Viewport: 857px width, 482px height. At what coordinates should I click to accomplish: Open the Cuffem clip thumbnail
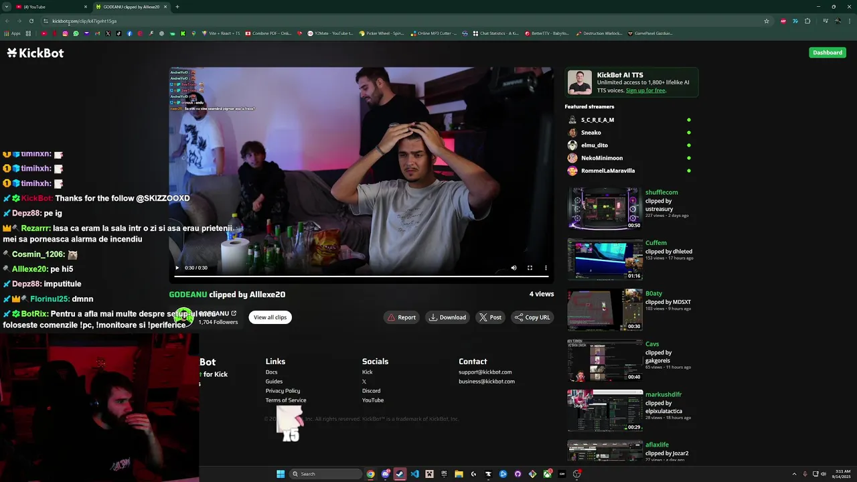click(605, 259)
